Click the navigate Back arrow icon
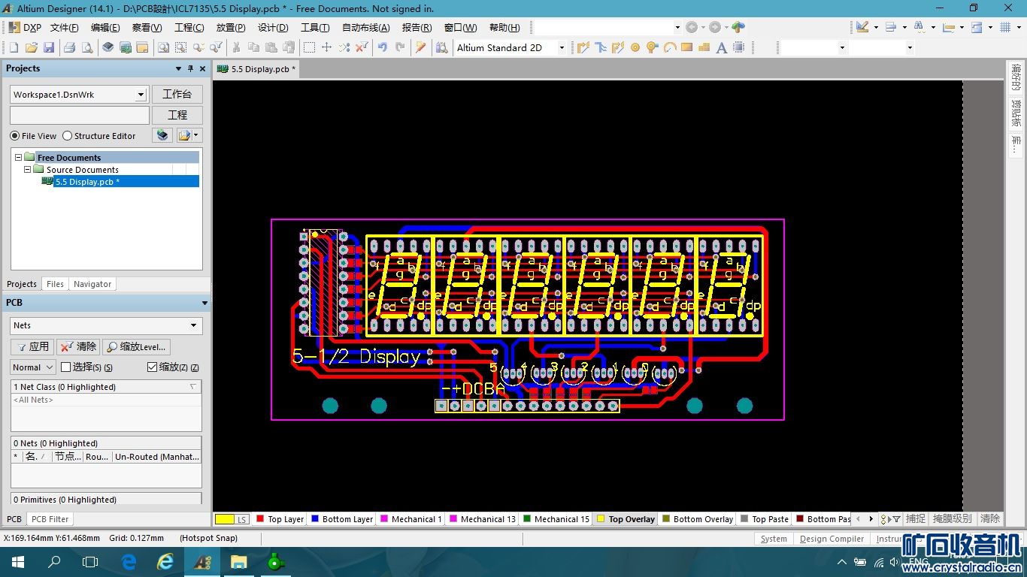 692,27
